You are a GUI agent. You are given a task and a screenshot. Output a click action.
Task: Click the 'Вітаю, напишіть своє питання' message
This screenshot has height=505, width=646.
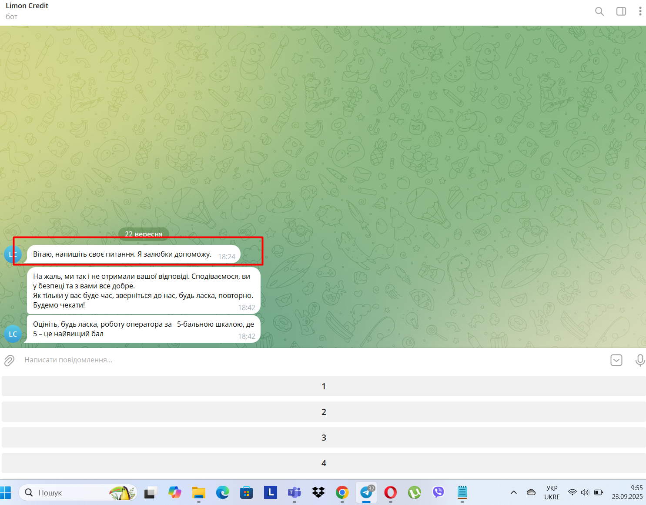(x=134, y=254)
